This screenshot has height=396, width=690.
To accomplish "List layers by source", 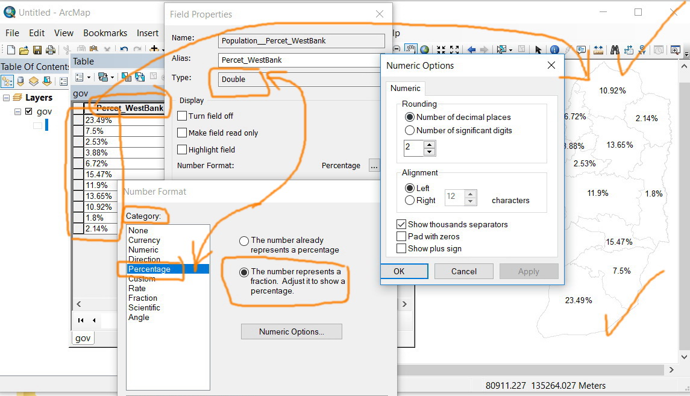I will pyautogui.click(x=20, y=81).
